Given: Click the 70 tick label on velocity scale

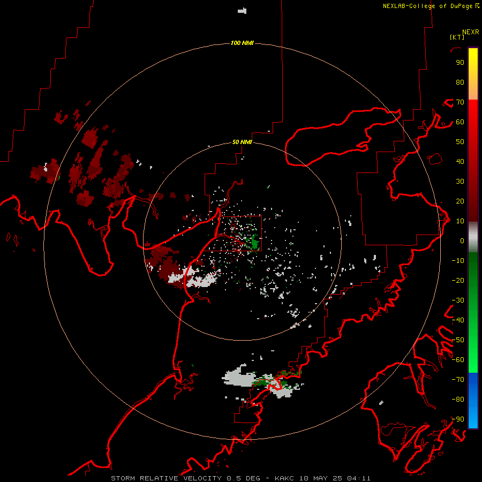Looking at the screenshot, I should pos(460,102).
